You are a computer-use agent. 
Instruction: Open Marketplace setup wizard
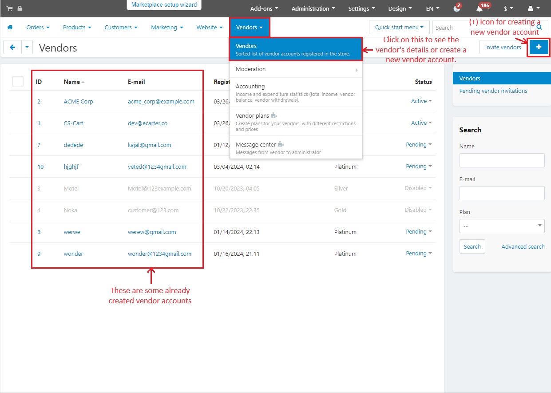tap(164, 5)
